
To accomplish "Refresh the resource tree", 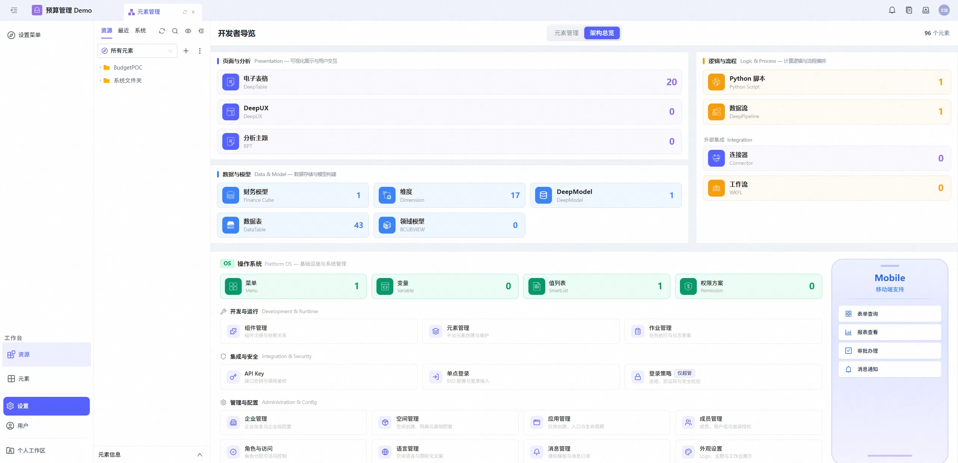I will [x=162, y=31].
